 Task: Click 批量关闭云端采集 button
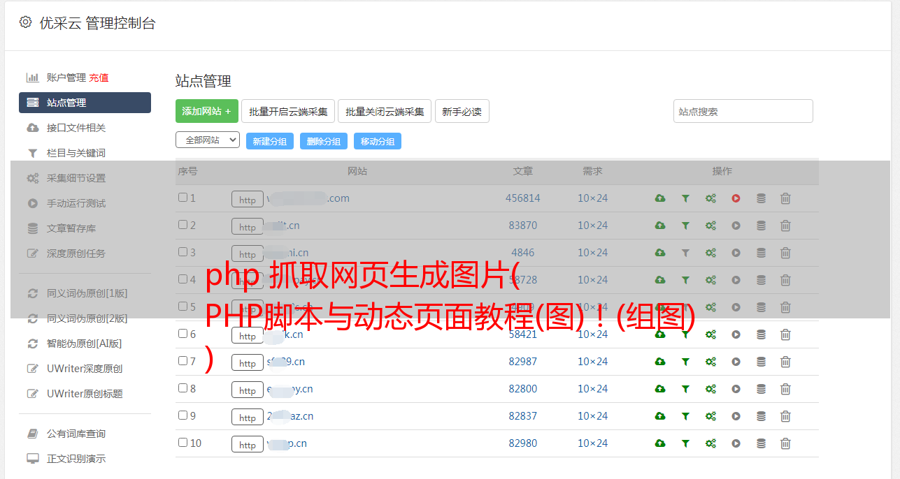point(385,111)
